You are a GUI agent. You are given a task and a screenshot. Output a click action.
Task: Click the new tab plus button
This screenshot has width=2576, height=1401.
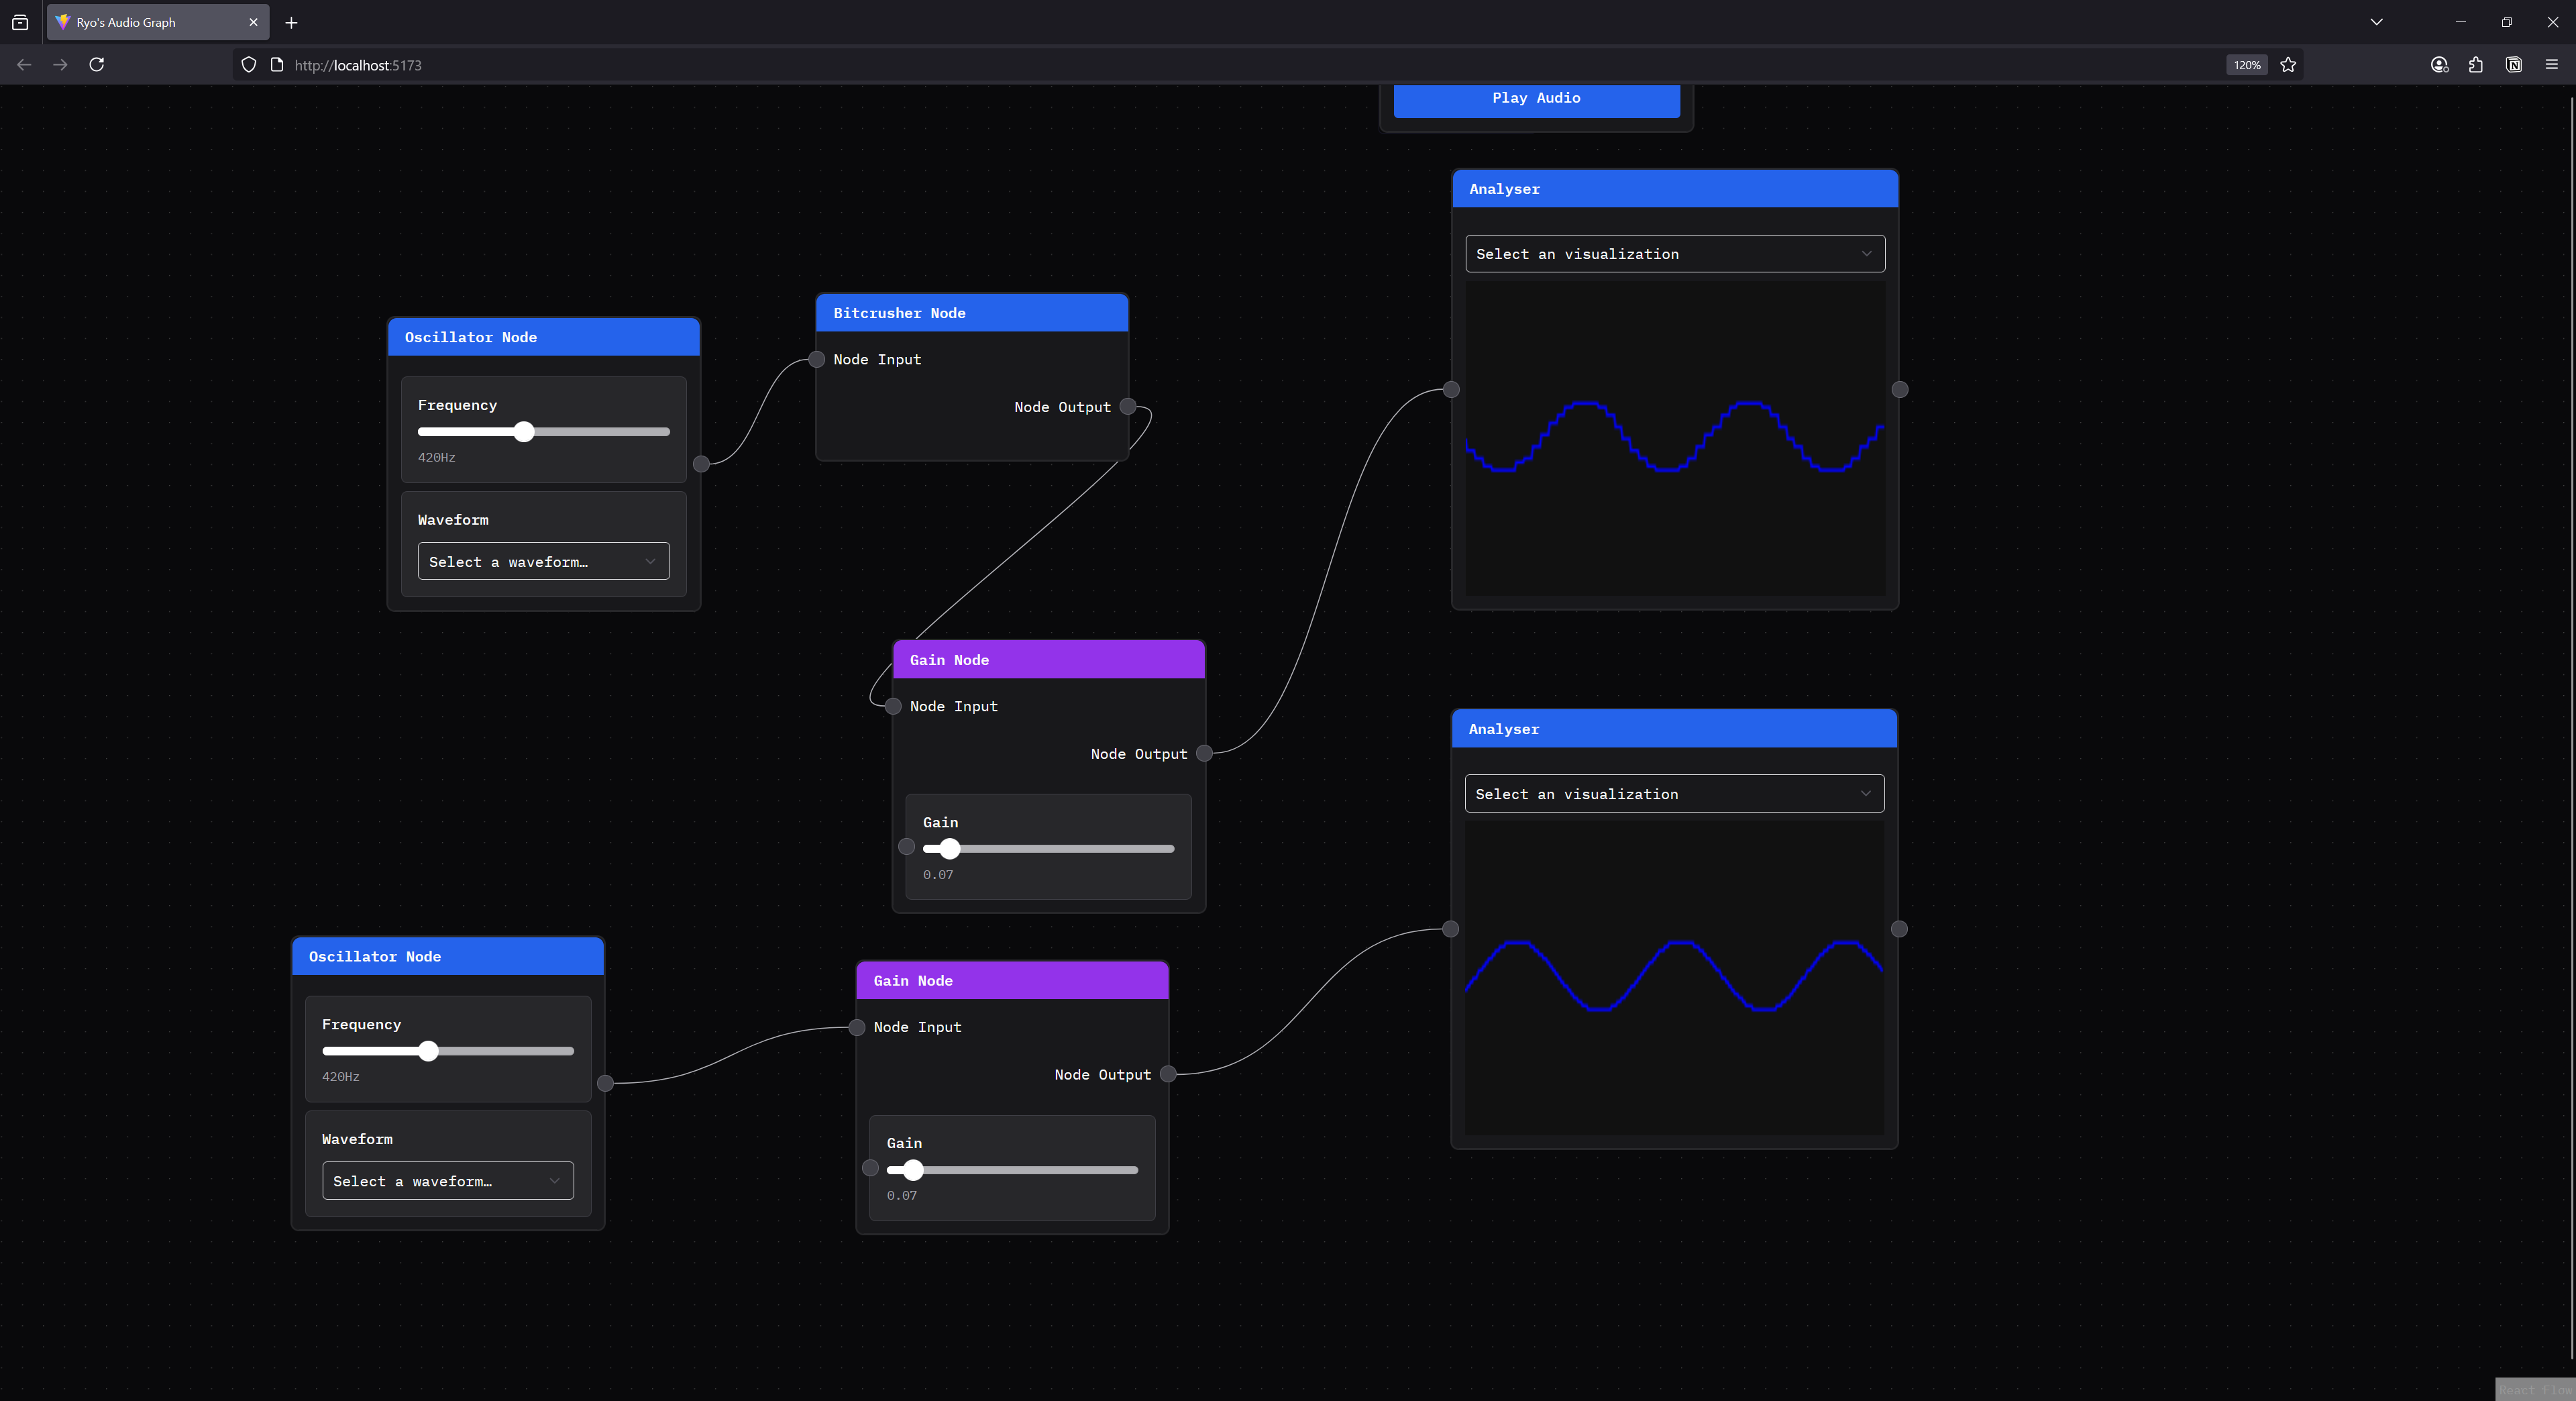[x=291, y=22]
